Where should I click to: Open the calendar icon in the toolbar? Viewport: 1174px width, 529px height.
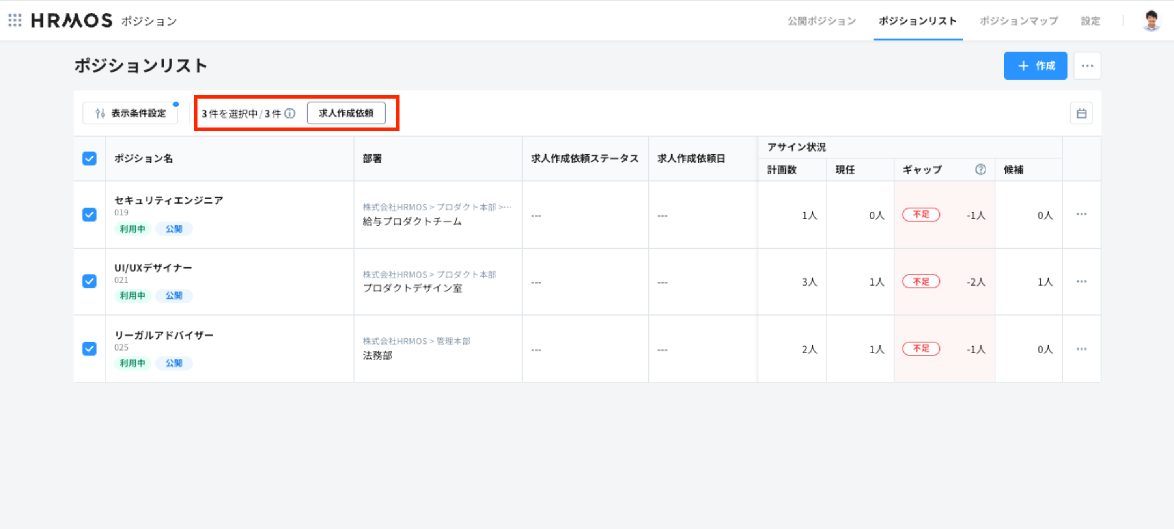coord(1081,113)
